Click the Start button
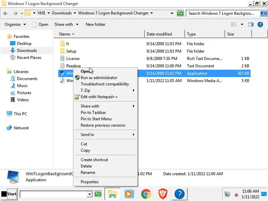Viewport: 268px width, 201px height. (9, 194)
